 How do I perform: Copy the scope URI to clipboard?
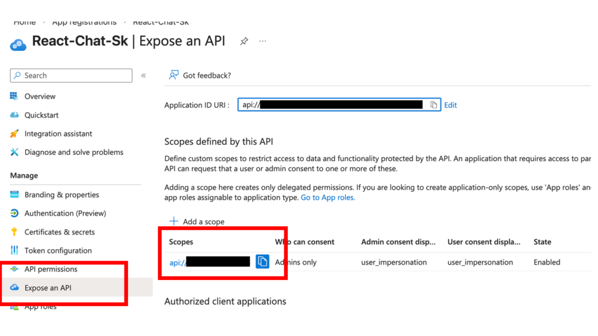coord(262,262)
